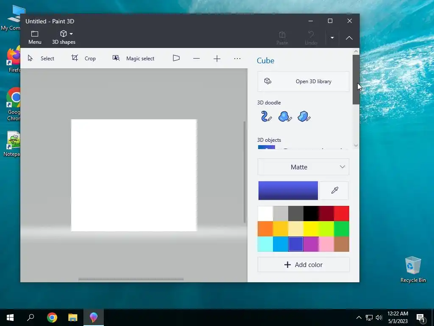
Task: Select the dark gray color swatch
Action: (x=295, y=214)
